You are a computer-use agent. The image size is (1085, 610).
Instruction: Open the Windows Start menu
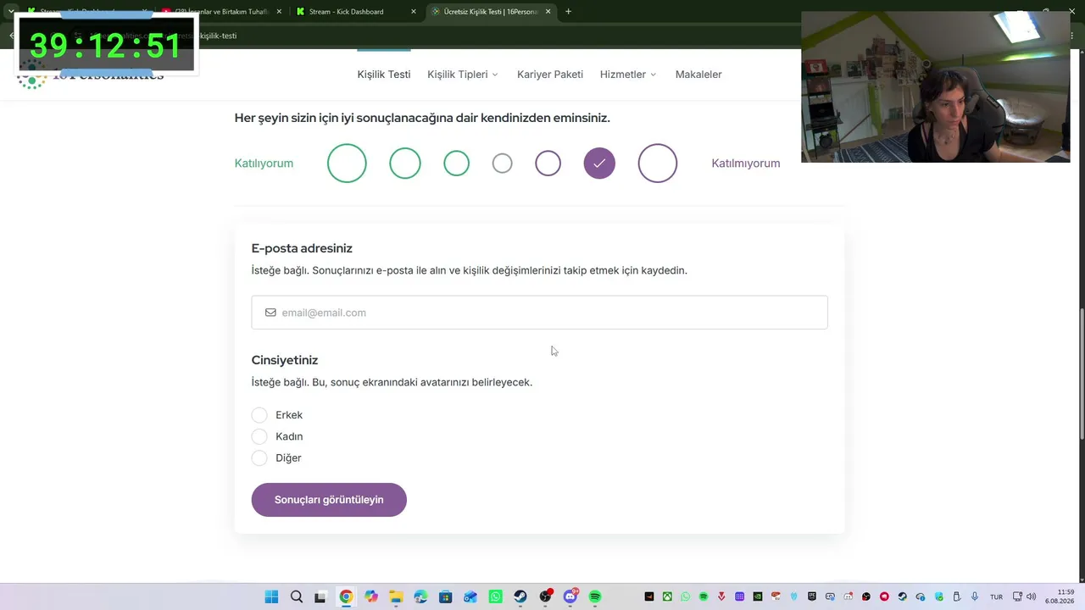coord(271,596)
